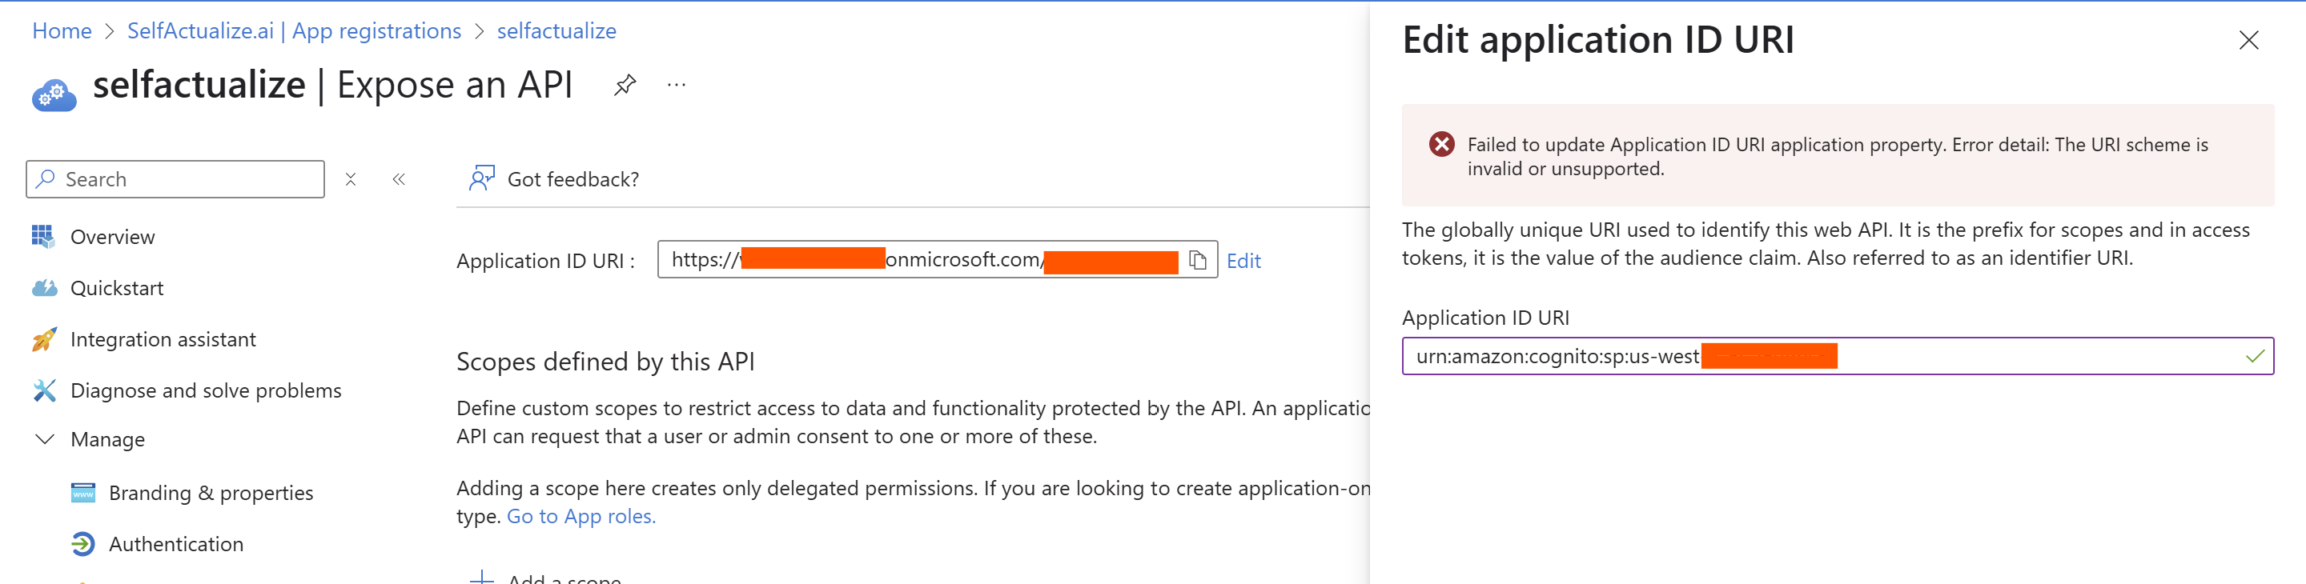2306x584 pixels.
Task: Copy the Application ID URI
Action: (x=1198, y=260)
